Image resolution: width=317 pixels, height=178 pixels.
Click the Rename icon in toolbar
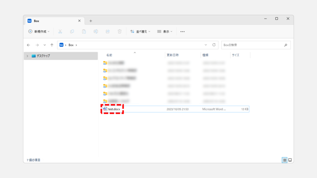tap(96, 31)
